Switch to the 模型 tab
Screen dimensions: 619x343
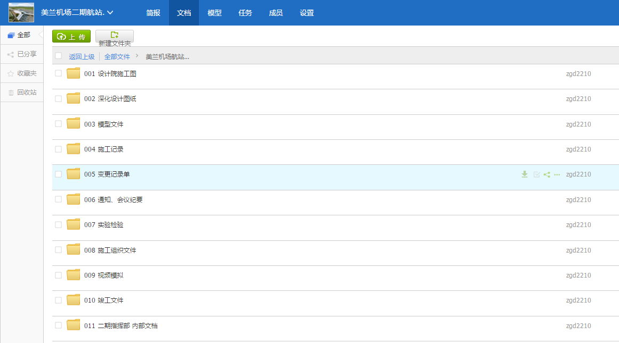pyautogui.click(x=214, y=13)
